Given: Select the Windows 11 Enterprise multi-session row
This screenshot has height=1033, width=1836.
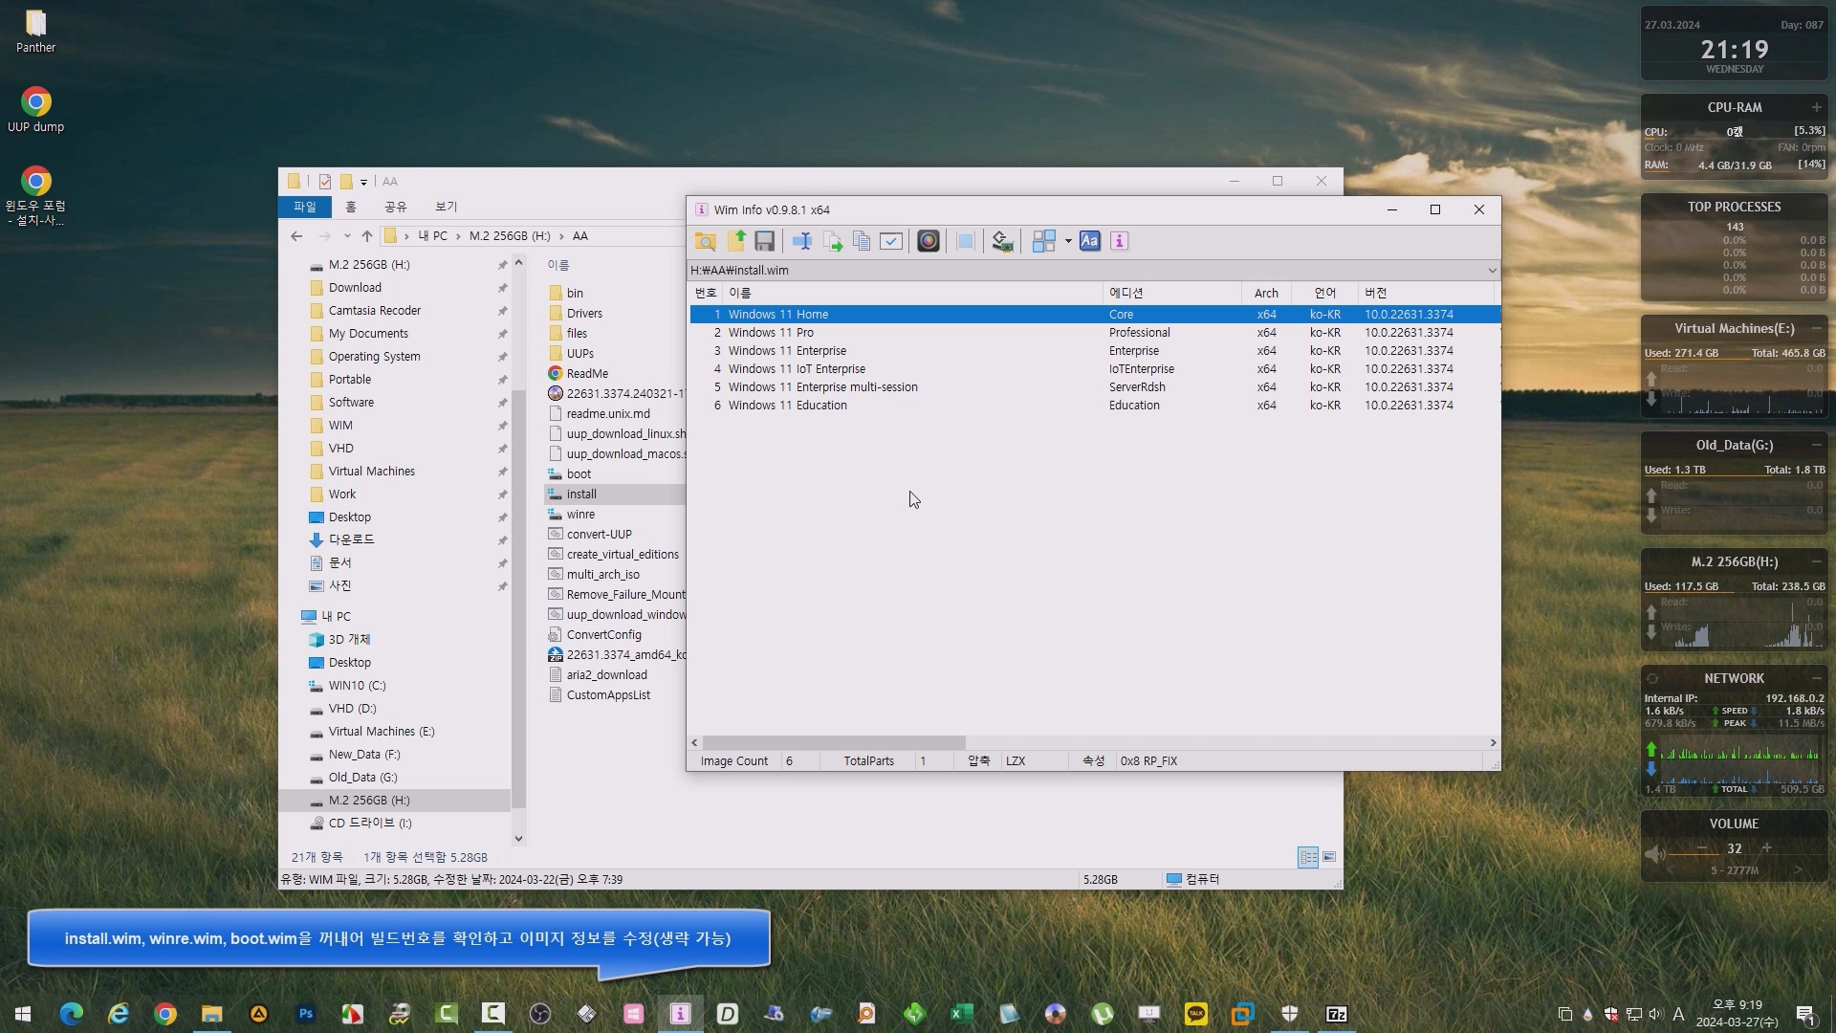Looking at the screenshot, I should point(1095,387).
